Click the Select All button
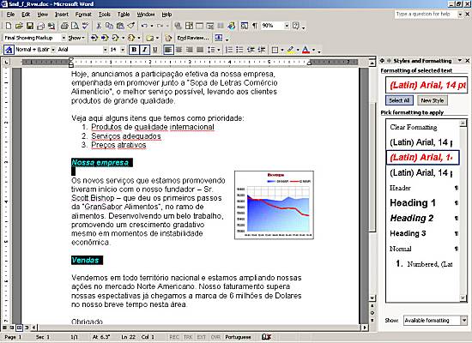 399,100
